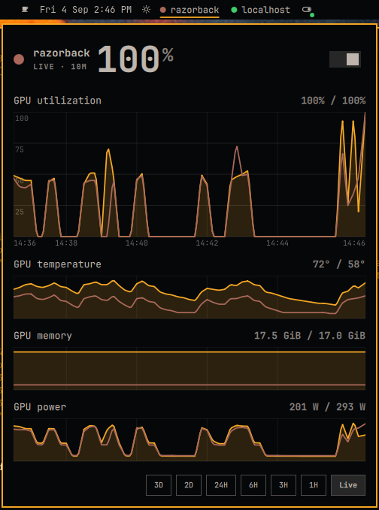379x510 pixels.
Task: Select the razorback host tab in top bar
Action: (x=189, y=10)
